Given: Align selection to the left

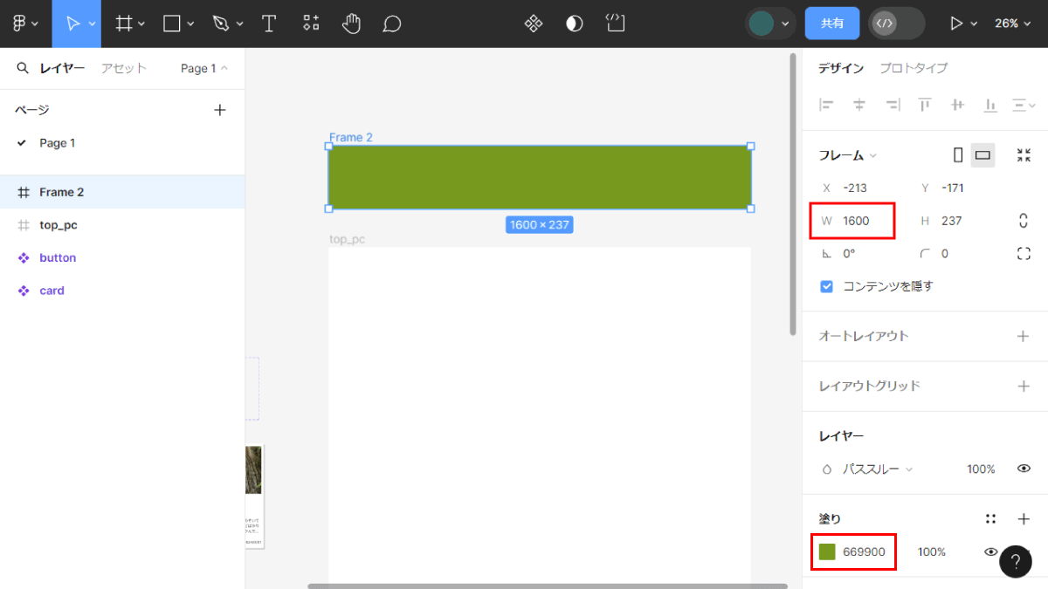Looking at the screenshot, I should coord(826,105).
